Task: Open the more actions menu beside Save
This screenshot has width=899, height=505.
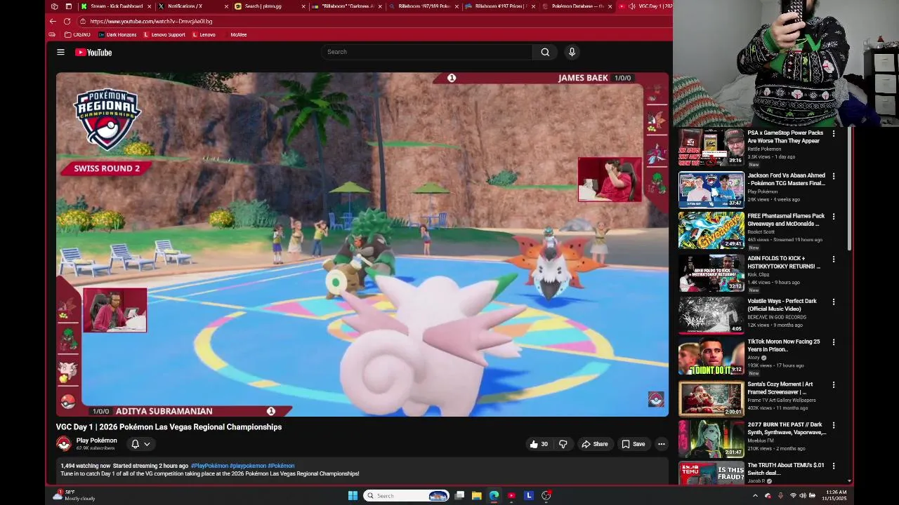Action: pyautogui.click(x=661, y=444)
